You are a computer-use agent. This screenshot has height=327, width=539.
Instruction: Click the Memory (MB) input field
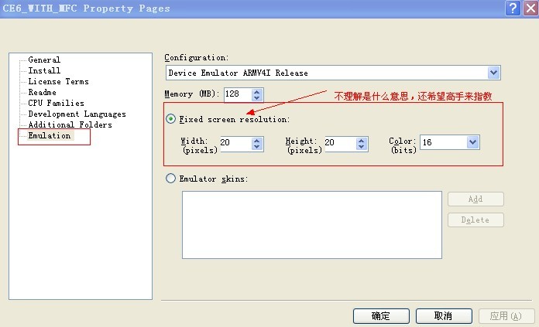pyautogui.click(x=238, y=94)
